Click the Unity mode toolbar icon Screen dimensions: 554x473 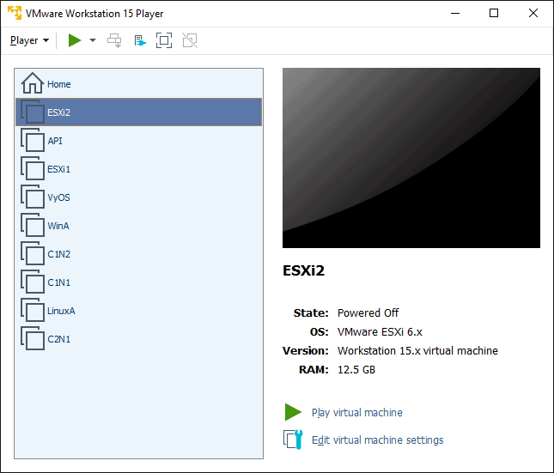pos(189,40)
